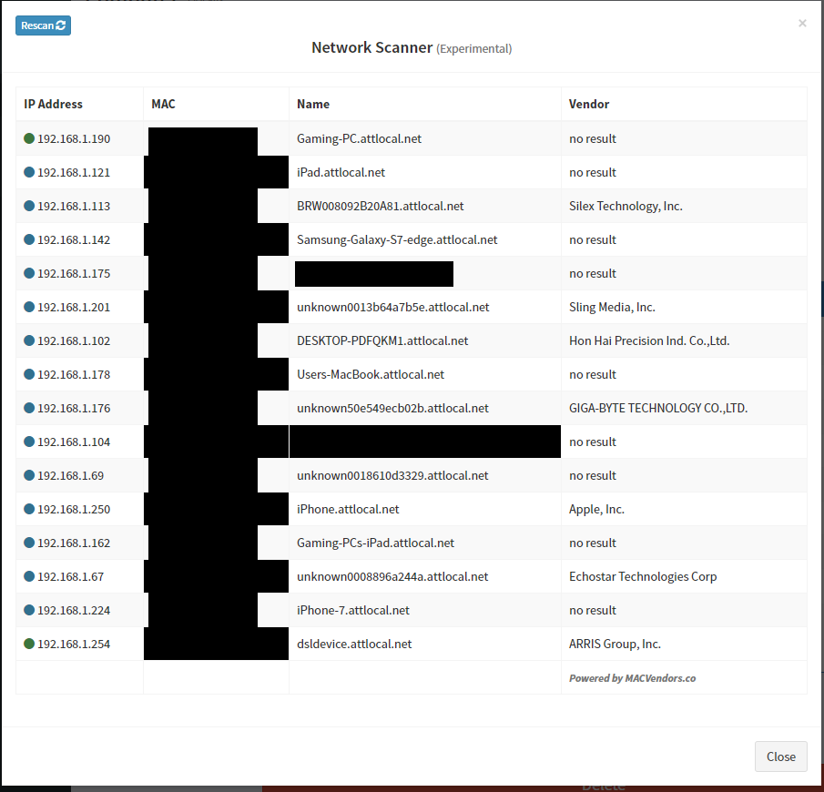Click status dot beside 192.168.1.104
Viewport: 824px width, 792px height.
pos(29,442)
